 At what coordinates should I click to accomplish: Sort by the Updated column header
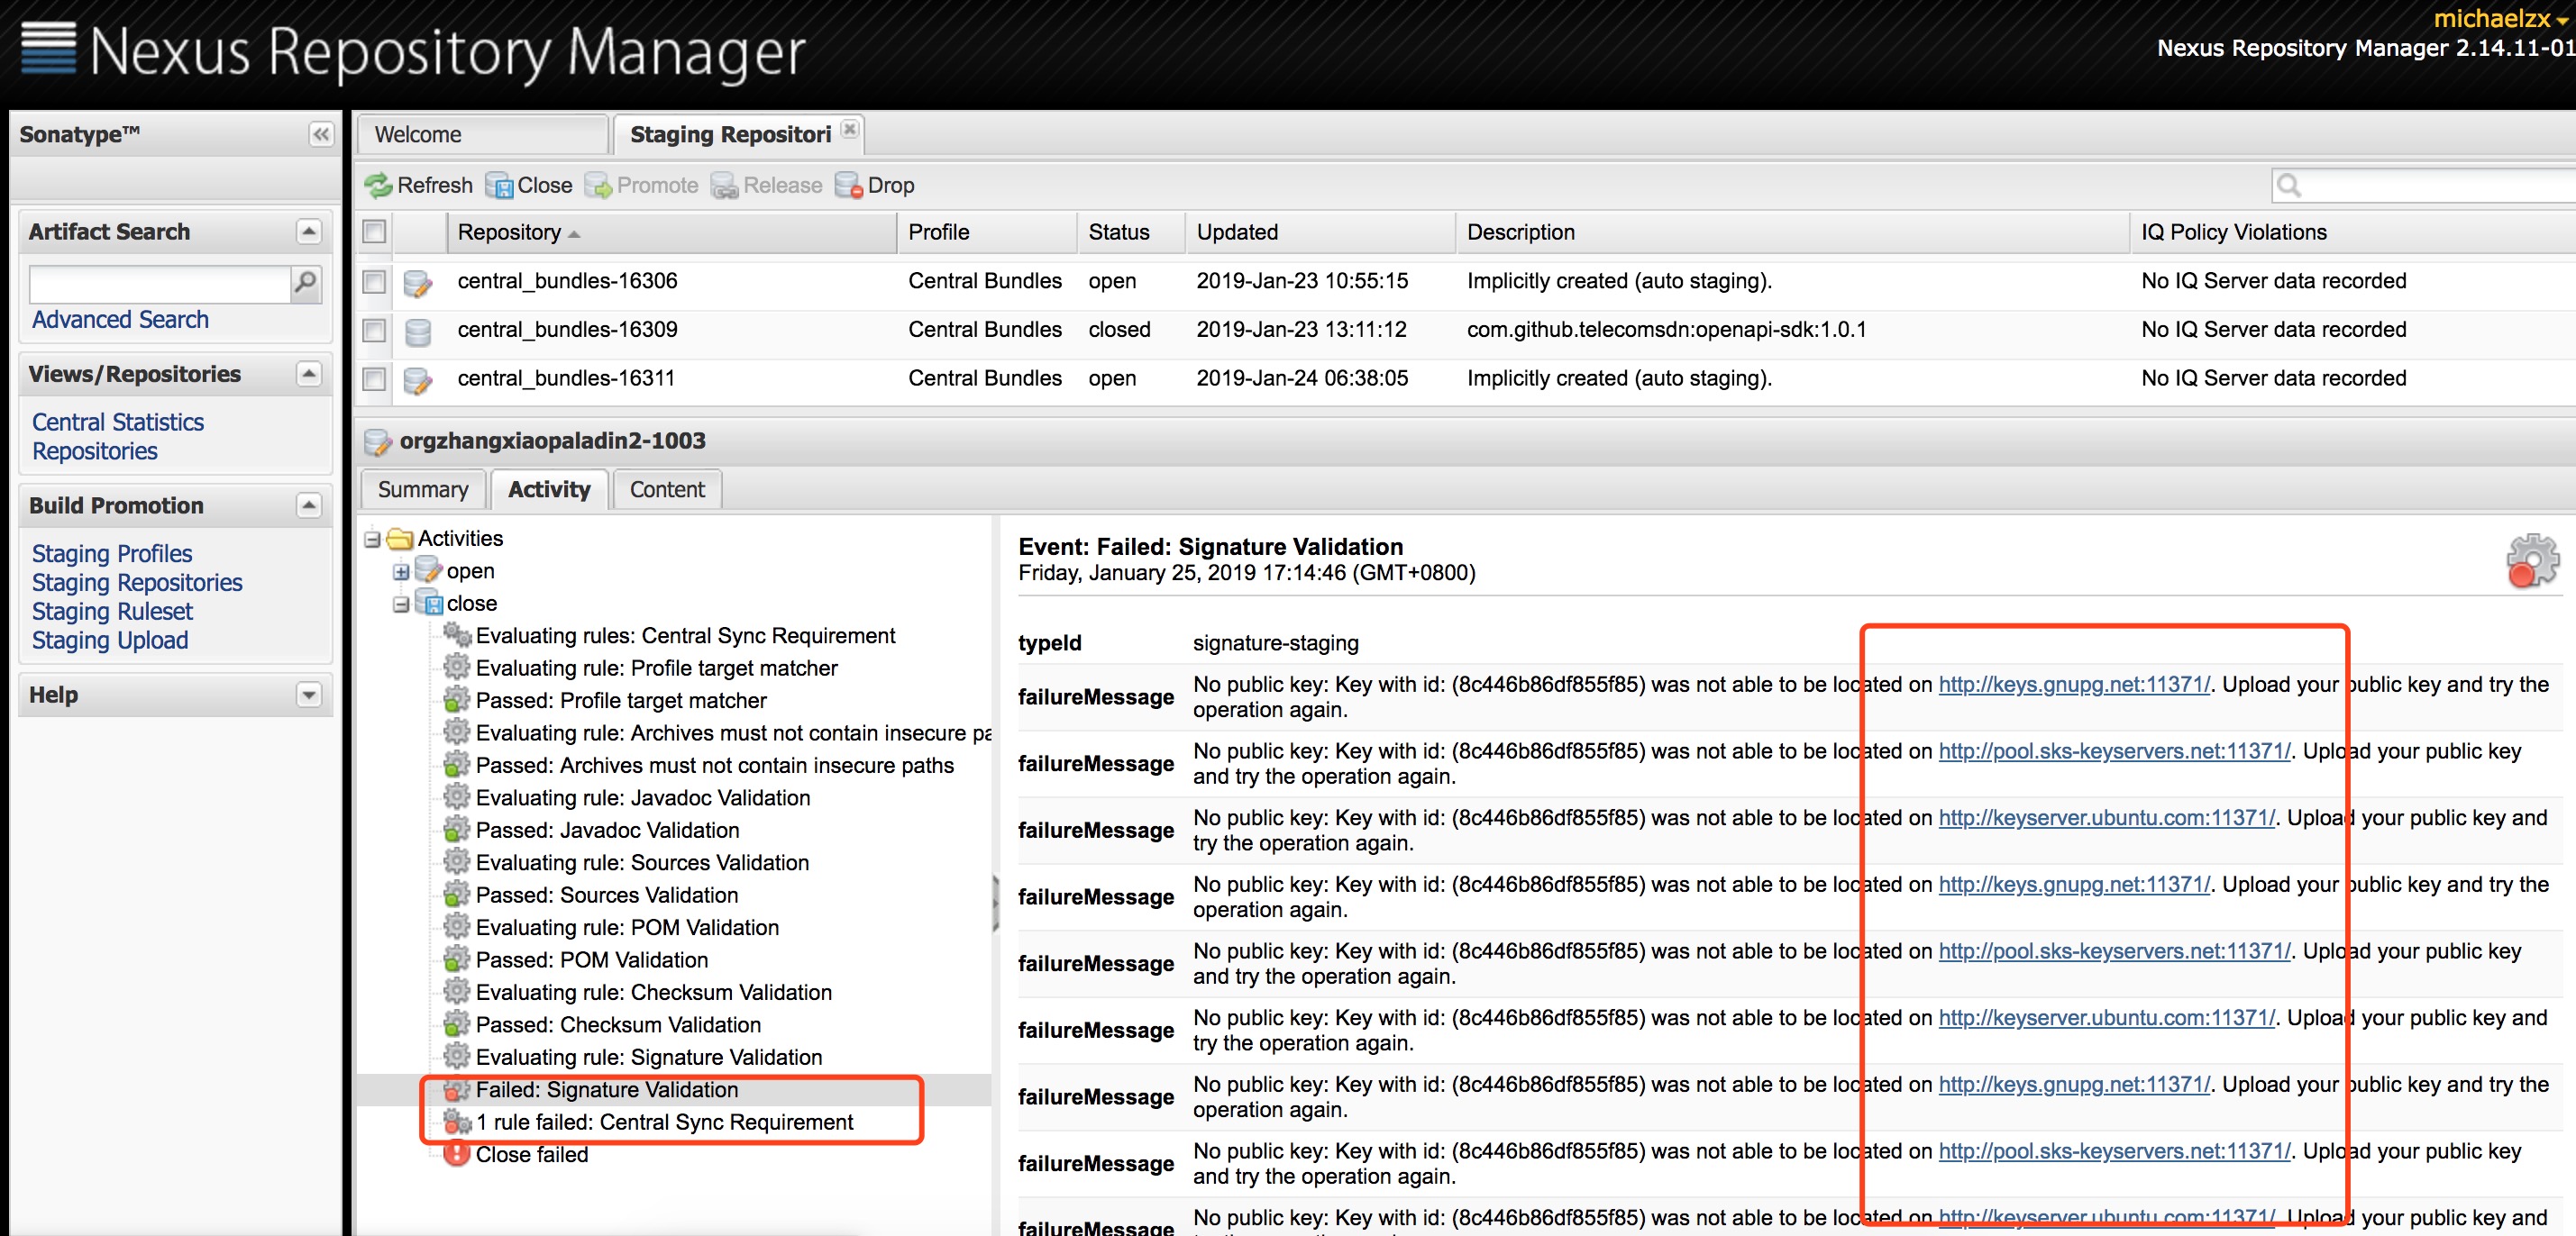tap(1320, 232)
